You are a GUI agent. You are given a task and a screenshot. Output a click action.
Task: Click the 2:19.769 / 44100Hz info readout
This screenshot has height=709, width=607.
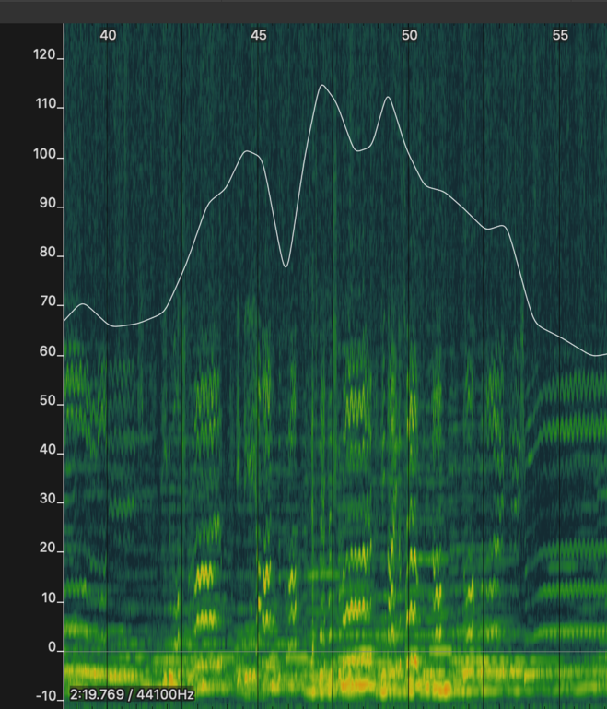tap(131, 692)
